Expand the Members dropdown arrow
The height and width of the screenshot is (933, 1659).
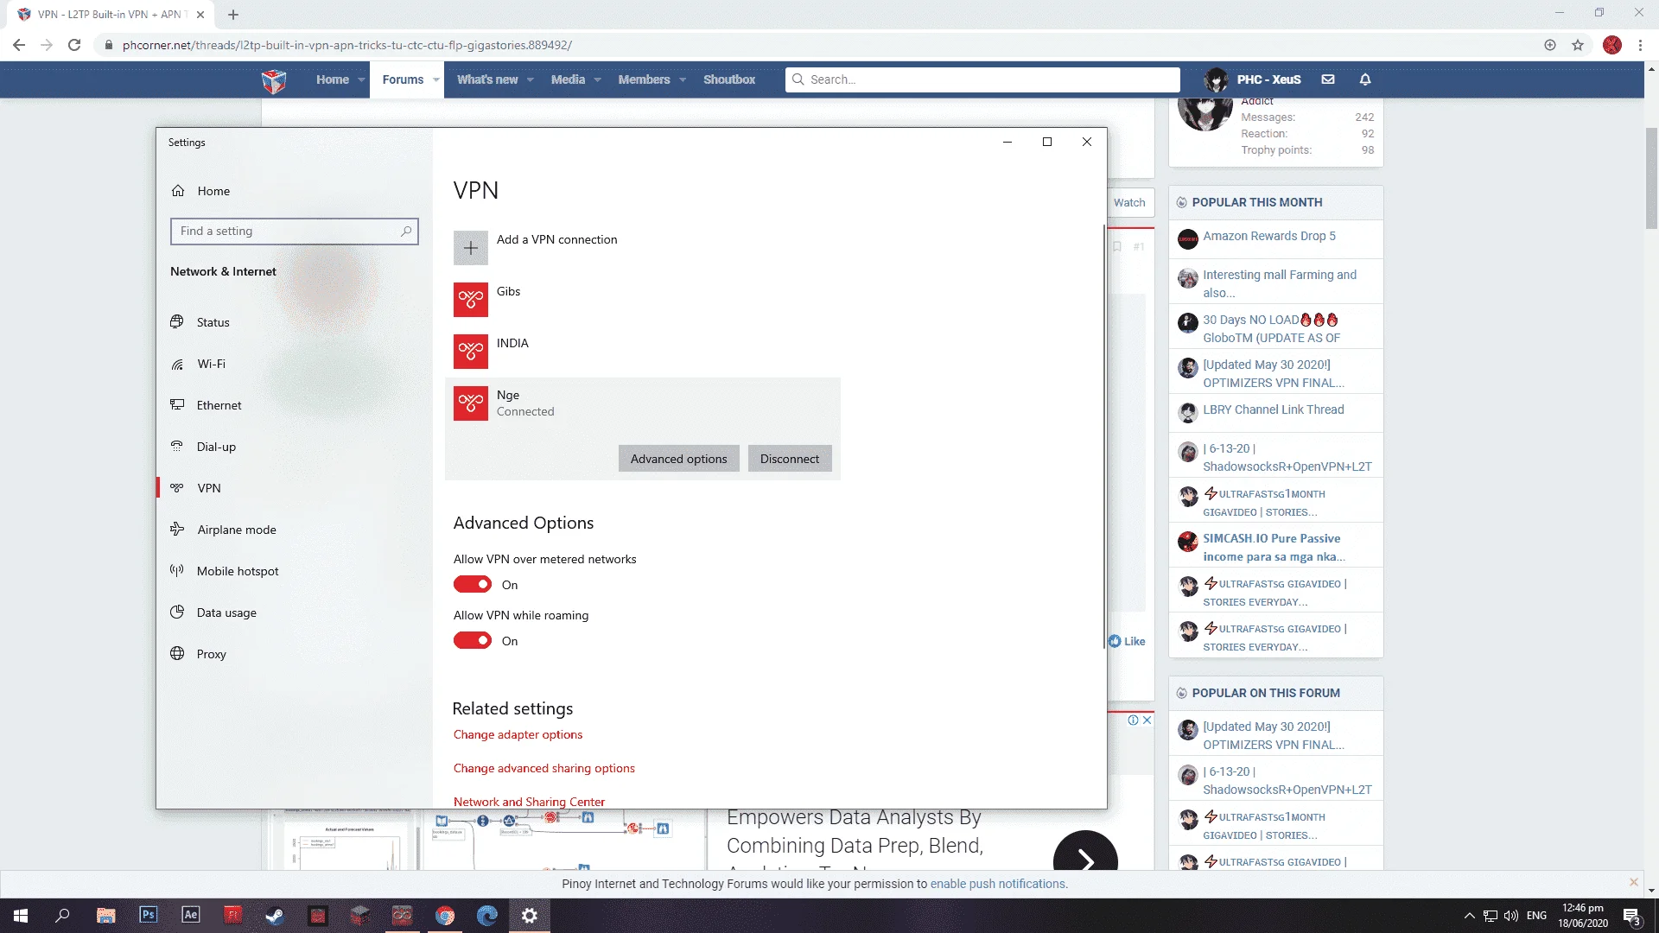(683, 79)
